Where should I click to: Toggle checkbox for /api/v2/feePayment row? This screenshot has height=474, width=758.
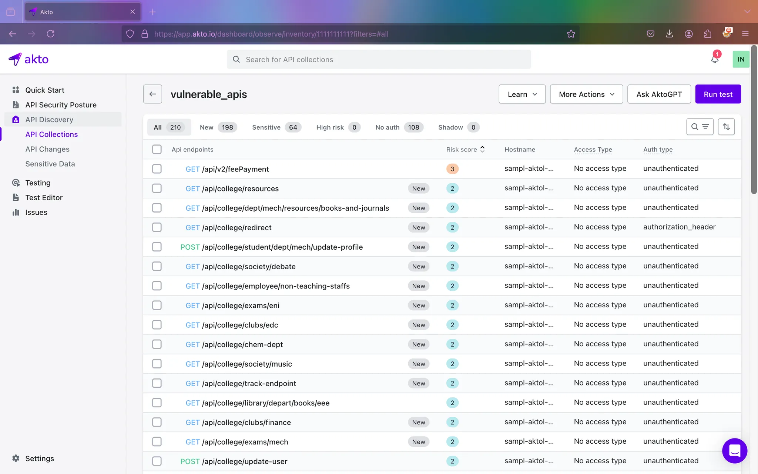[157, 169]
